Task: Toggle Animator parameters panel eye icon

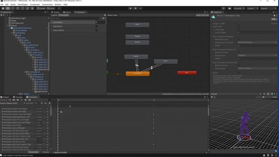Action: (x=105, y=15)
